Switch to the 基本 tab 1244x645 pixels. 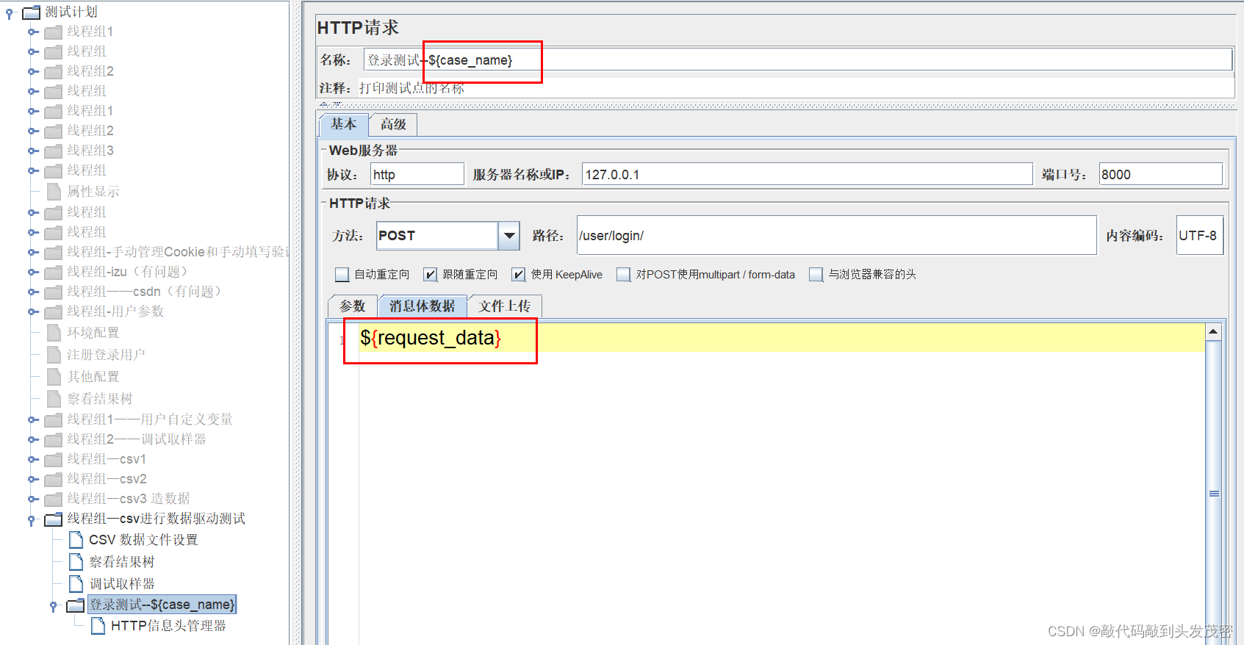[x=343, y=124]
